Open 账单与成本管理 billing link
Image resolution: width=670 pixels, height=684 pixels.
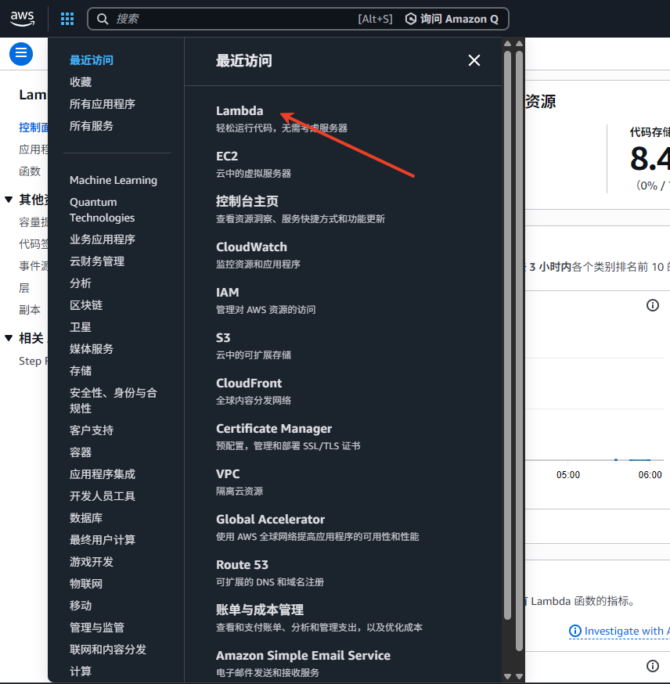260,610
